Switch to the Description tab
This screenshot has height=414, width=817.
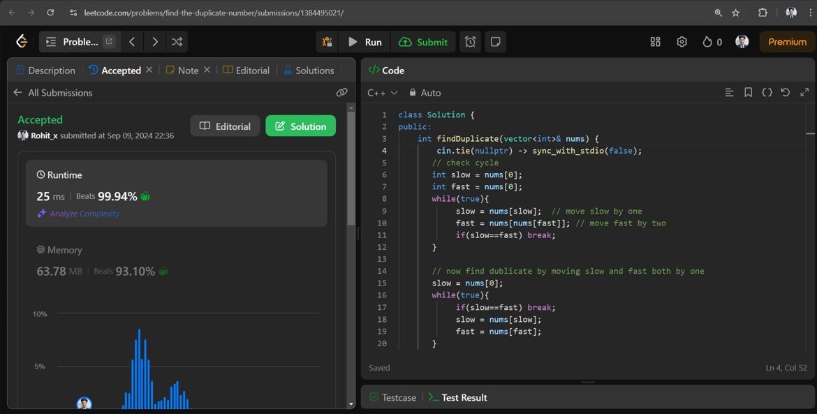(x=46, y=71)
